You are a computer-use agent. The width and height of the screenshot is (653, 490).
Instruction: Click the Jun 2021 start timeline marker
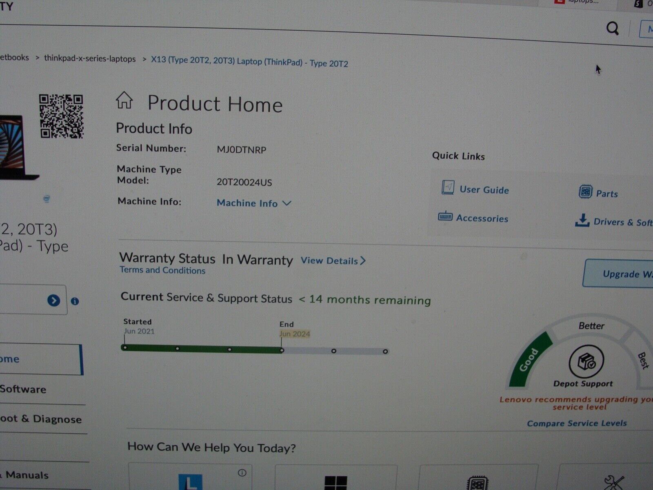coord(124,347)
